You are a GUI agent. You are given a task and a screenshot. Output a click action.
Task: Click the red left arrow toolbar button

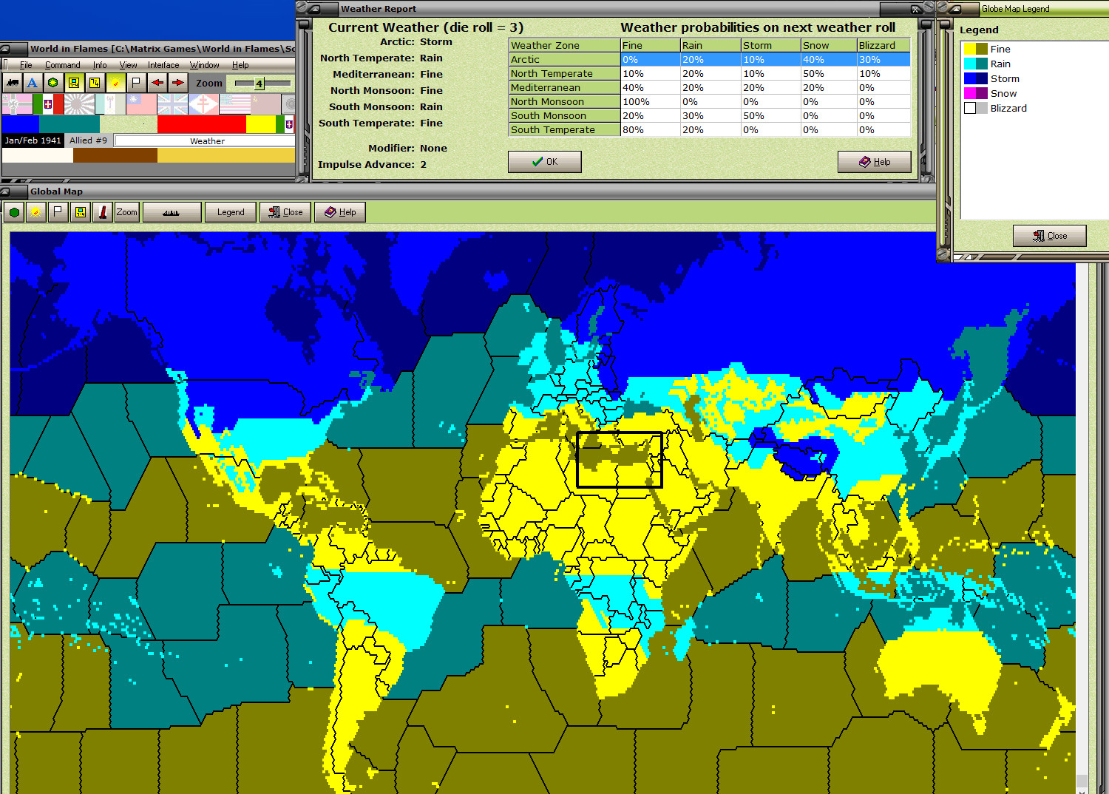[x=157, y=83]
